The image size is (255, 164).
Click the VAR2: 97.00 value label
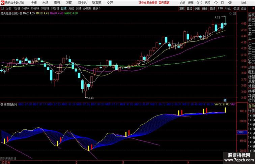coord(222,104)
